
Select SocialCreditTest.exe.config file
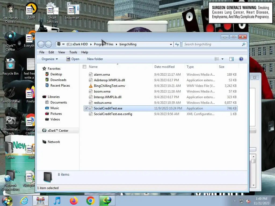(x=161, y=114)
